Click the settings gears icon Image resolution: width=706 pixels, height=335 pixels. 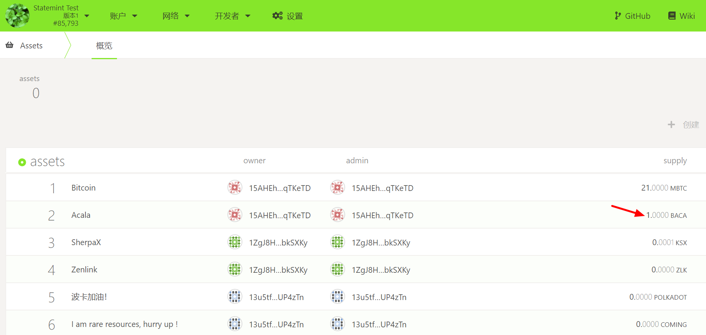(277, 16)
